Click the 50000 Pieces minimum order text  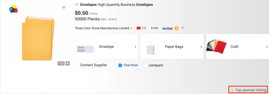tap(96, 19)
